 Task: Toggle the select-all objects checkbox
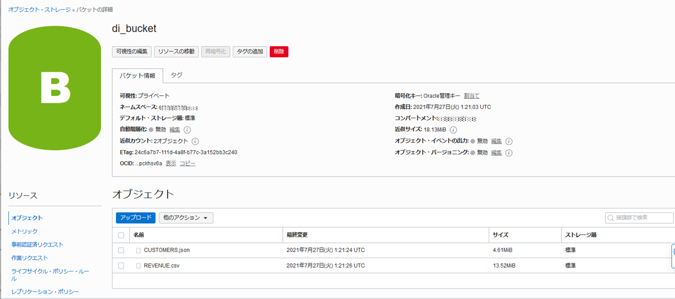[x=121, y=236]
